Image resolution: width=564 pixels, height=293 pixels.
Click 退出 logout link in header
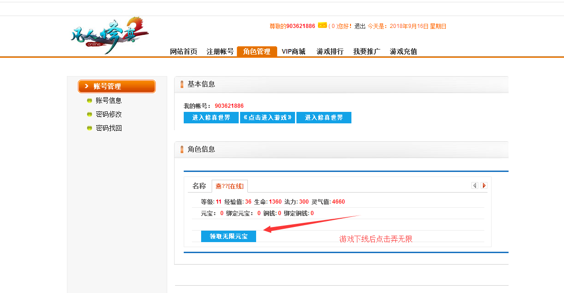[x=360, y=26]
